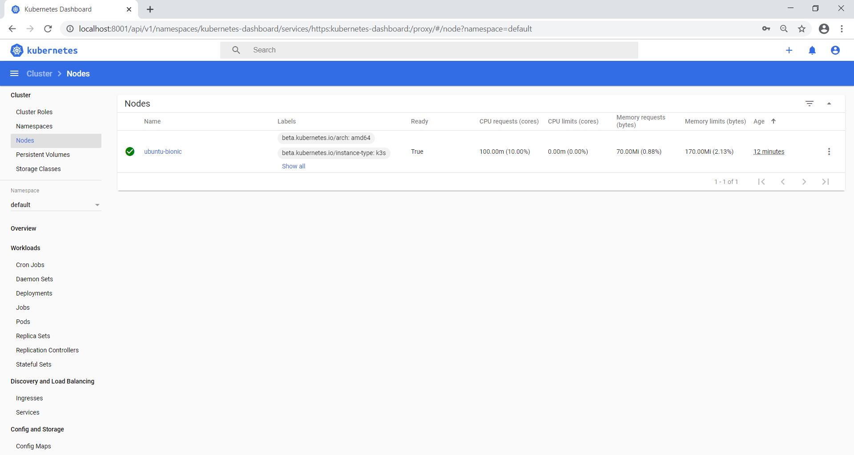Screen dimensions: 854x455
Task: Select Pods in the sidebar
Action: (23, 322)
